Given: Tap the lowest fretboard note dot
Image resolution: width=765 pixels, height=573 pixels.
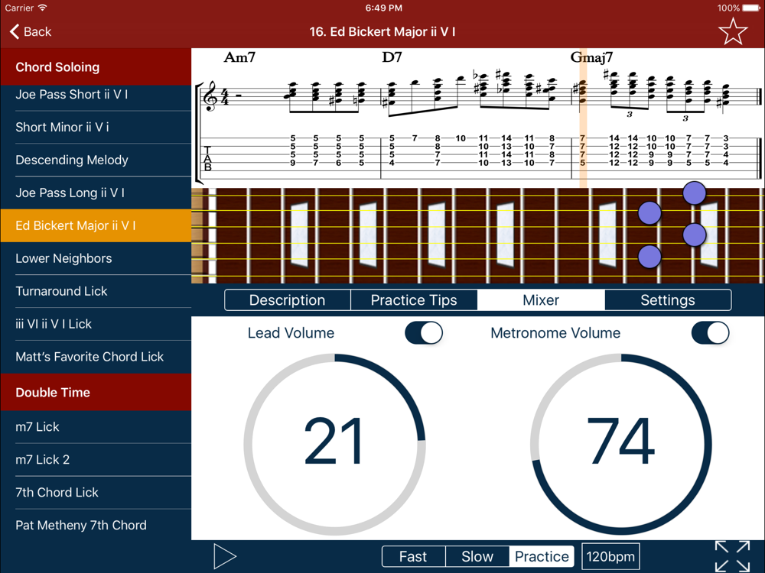Looking at the screenshot, I should pos(649,257).
